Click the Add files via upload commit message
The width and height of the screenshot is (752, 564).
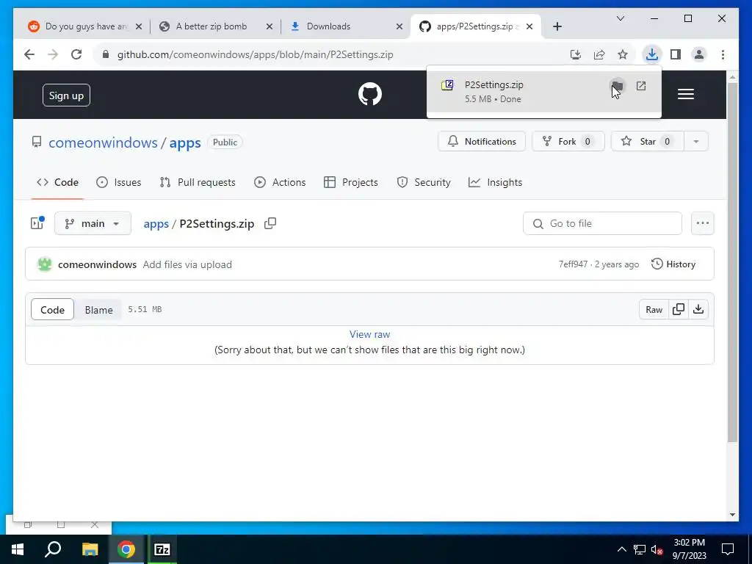(187, 264)
